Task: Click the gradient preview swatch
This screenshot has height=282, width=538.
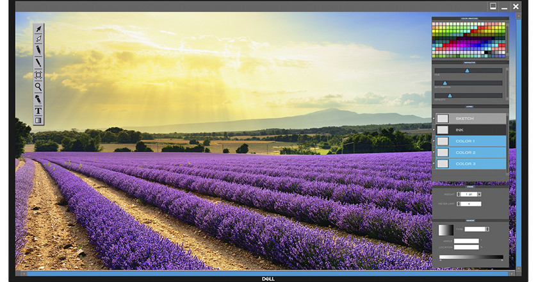Action: [x=446, y=230]
